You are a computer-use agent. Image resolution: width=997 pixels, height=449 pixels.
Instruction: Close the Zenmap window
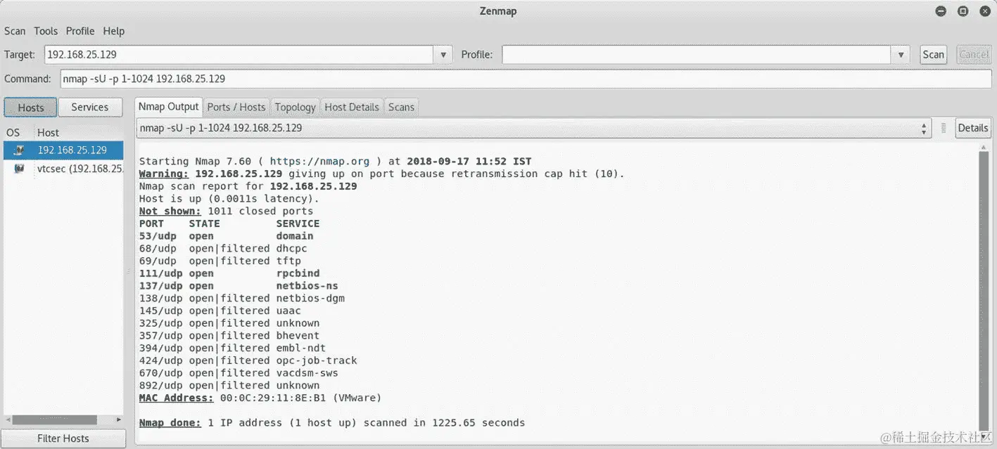pyautogui.click(x=985, y=11)
